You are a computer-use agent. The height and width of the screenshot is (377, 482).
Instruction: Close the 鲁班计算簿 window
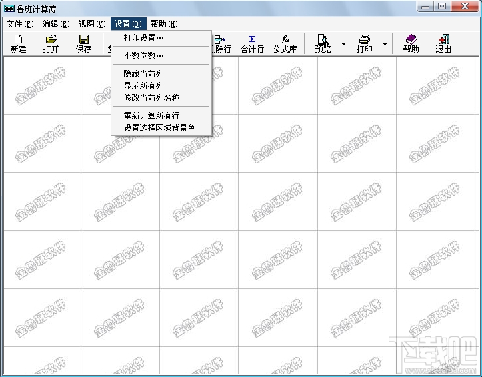click(465, 6)
